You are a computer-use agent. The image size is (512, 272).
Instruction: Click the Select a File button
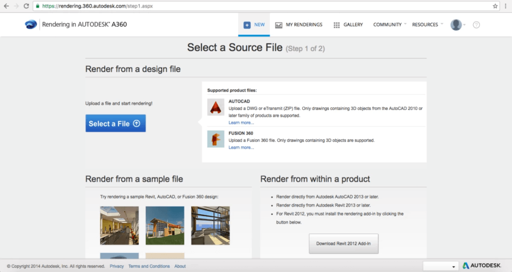[x=115, y=123]
